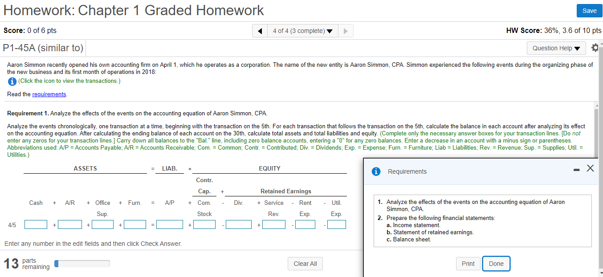Click info icon to view transactions
This screenshot has height=277, width=603.
point(12,81)
